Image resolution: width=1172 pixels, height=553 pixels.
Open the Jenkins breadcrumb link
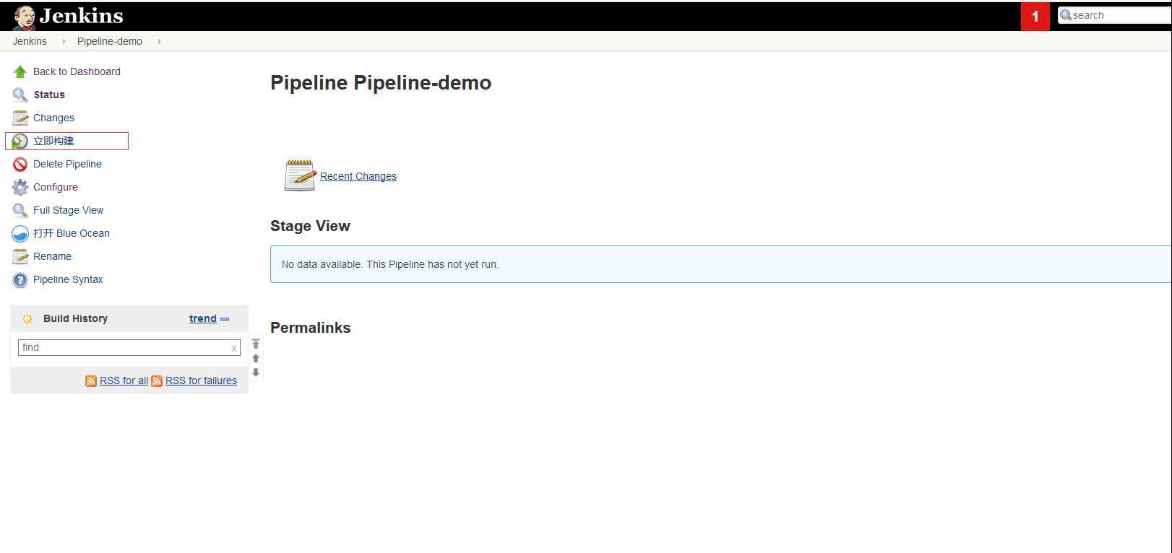pyautogui.click(x=30, y=41)
